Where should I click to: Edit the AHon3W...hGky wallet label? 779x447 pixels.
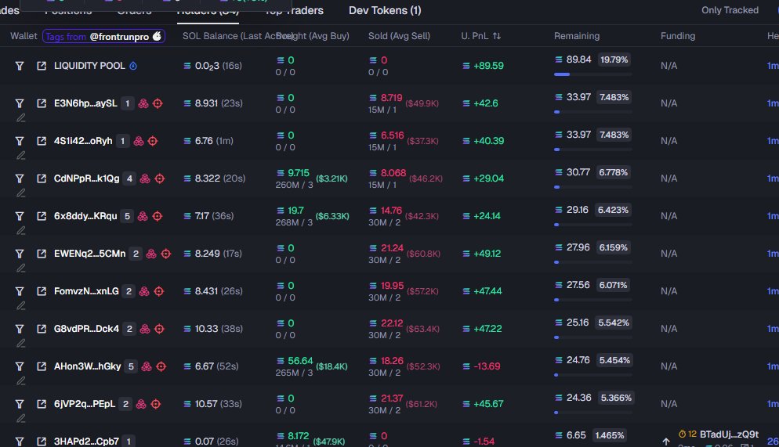(21, 381)
